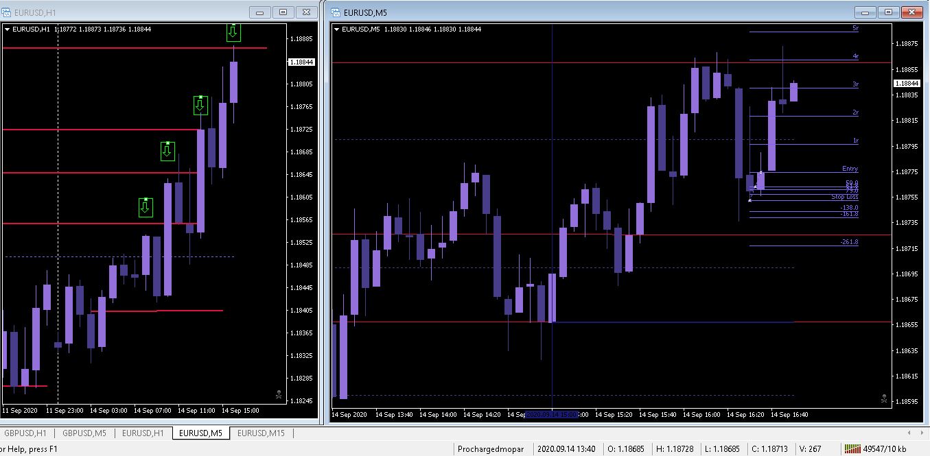Click the Entry level label
Image resolution: width=930 pixels, height=456 pixels.
850,169
